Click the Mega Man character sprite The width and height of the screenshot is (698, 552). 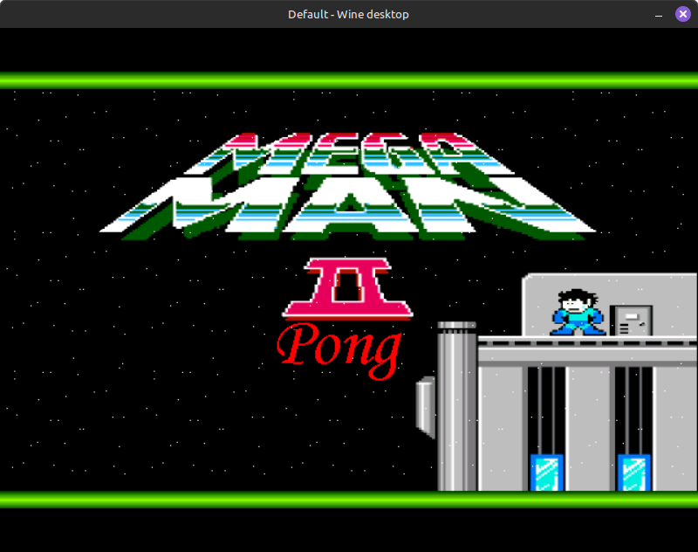[x=578, y=312]
